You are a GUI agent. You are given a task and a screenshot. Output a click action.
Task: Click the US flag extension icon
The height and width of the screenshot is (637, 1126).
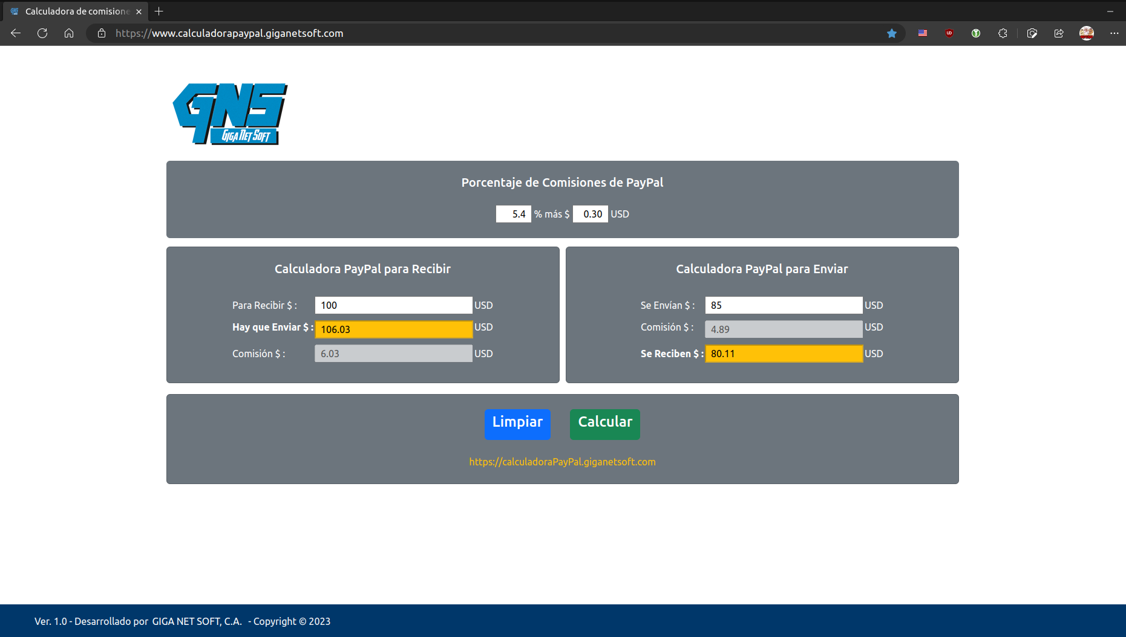(x=922, y=33)
